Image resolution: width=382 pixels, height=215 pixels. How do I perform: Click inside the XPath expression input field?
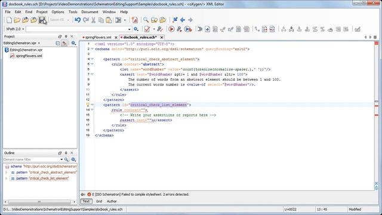77,29
